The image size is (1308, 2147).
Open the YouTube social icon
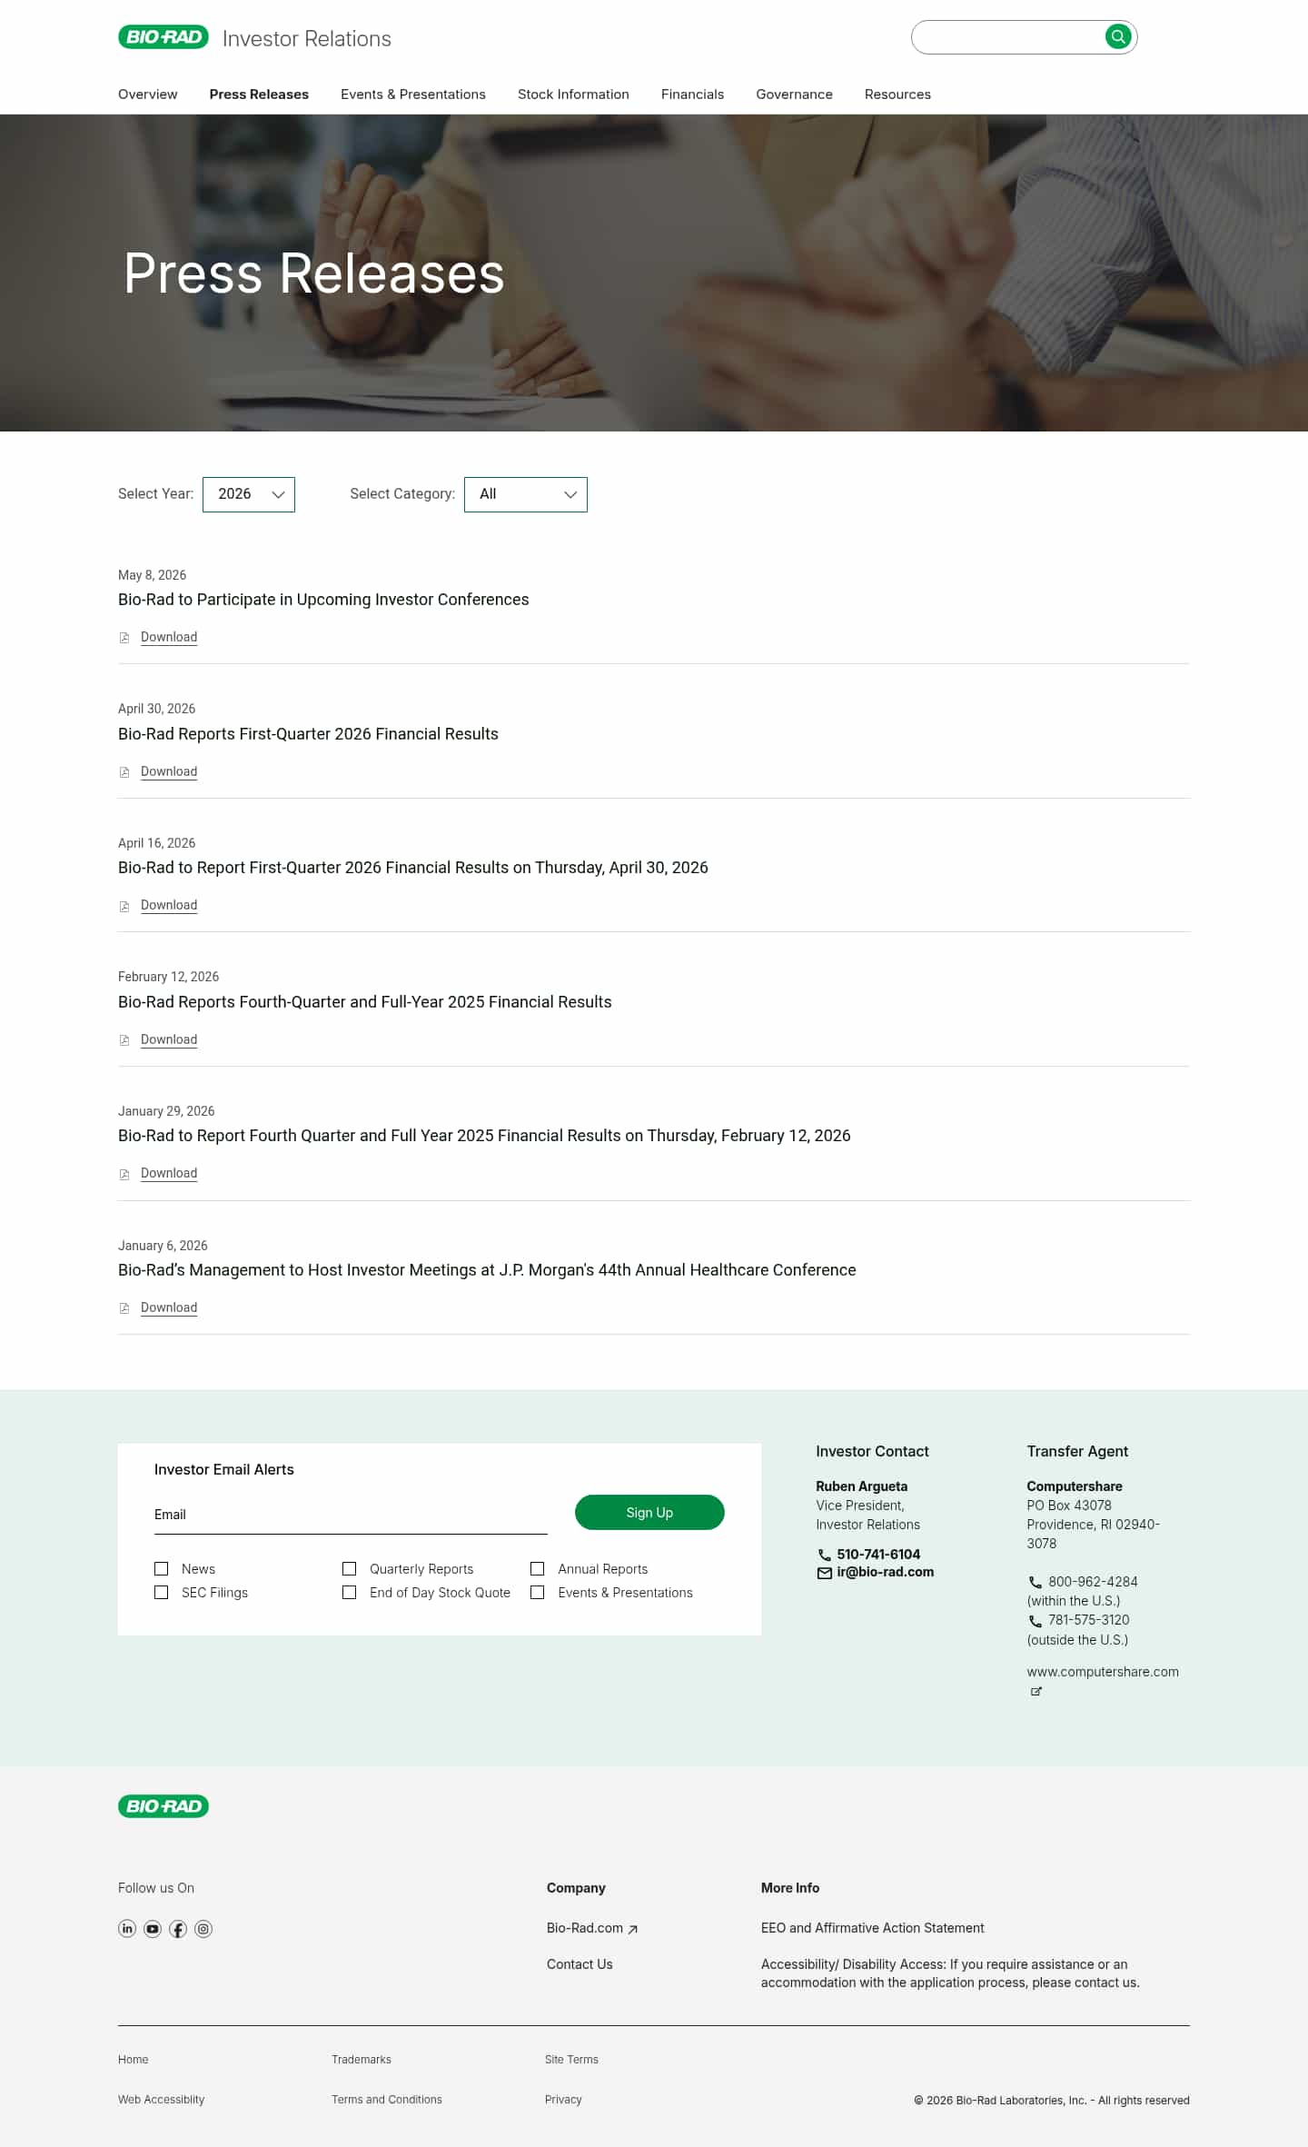[153, 1929]
